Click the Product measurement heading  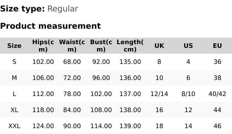(50, 26)
